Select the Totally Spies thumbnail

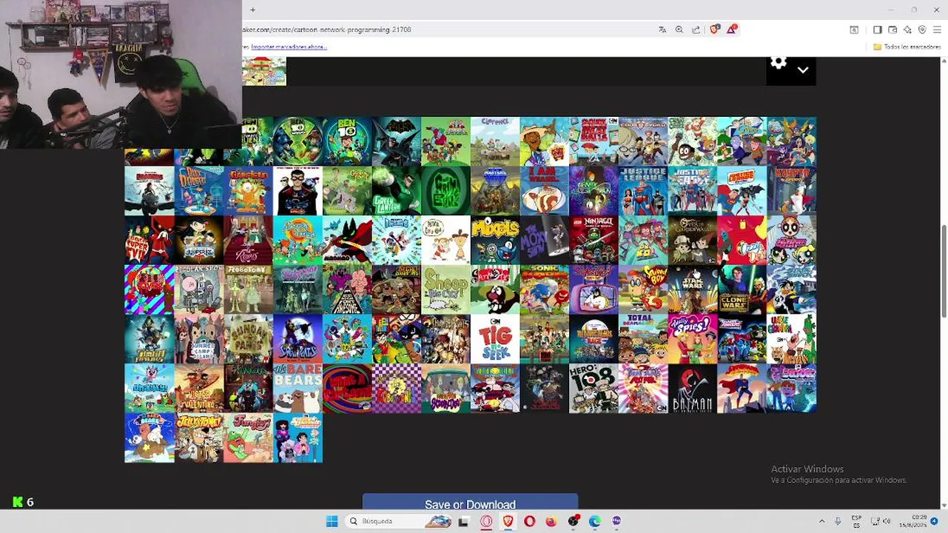(693, 339)
